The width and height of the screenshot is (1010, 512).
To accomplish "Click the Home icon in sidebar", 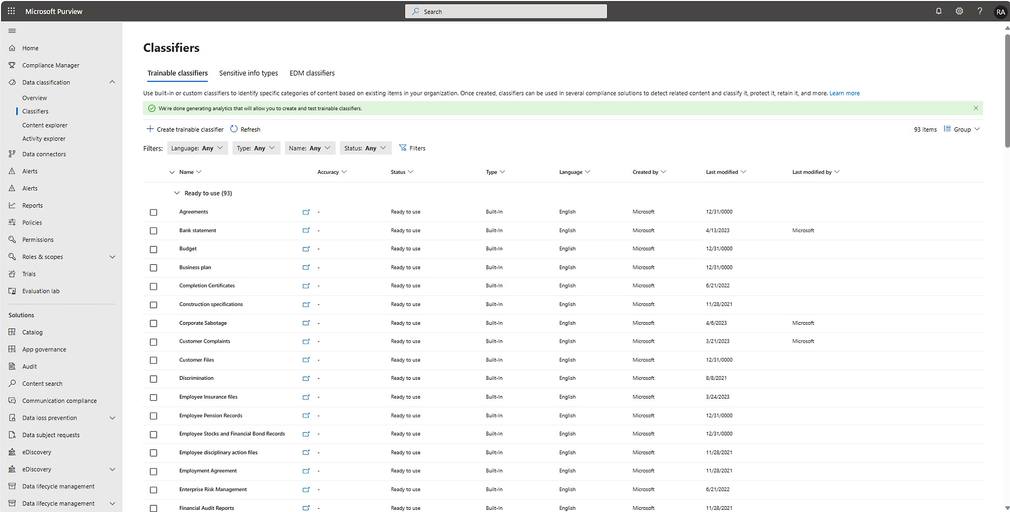I will pyautogui.click(x=12, y=48).
